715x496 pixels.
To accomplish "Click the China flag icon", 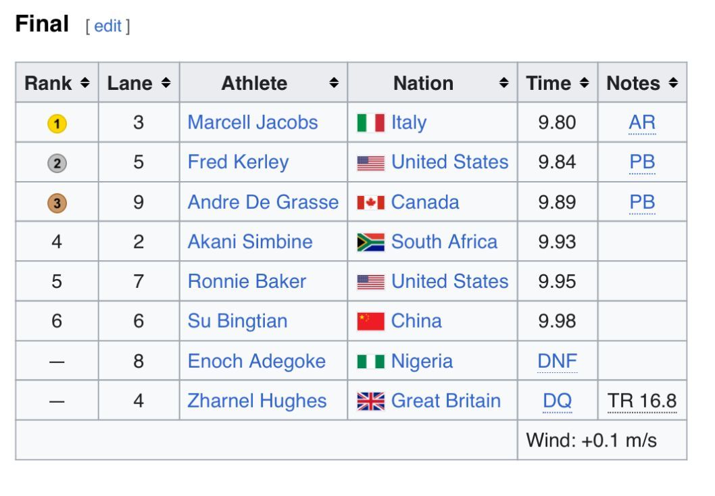I will pos(370,322).
